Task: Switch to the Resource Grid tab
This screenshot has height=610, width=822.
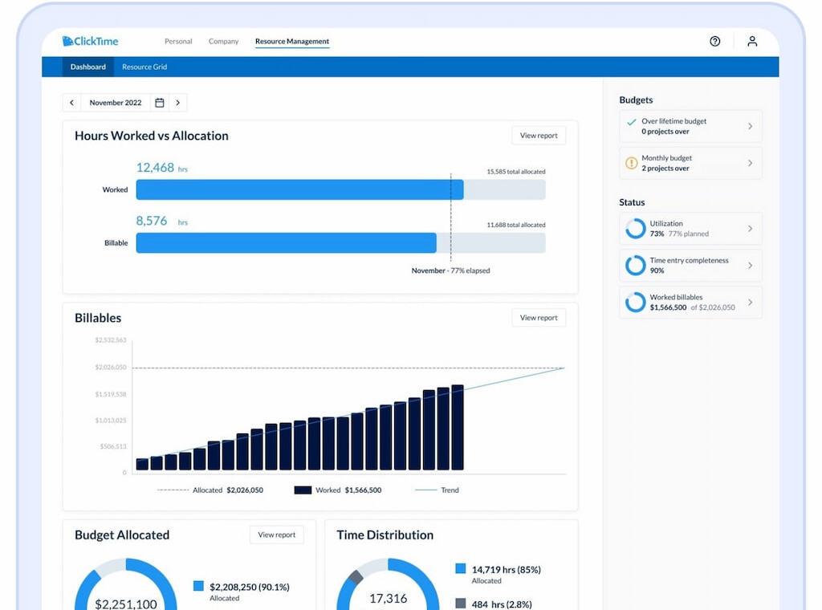Action: [x=144, y=67]
